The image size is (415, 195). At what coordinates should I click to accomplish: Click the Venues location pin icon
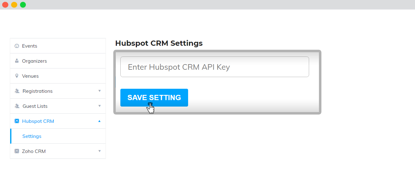point(17,76)
